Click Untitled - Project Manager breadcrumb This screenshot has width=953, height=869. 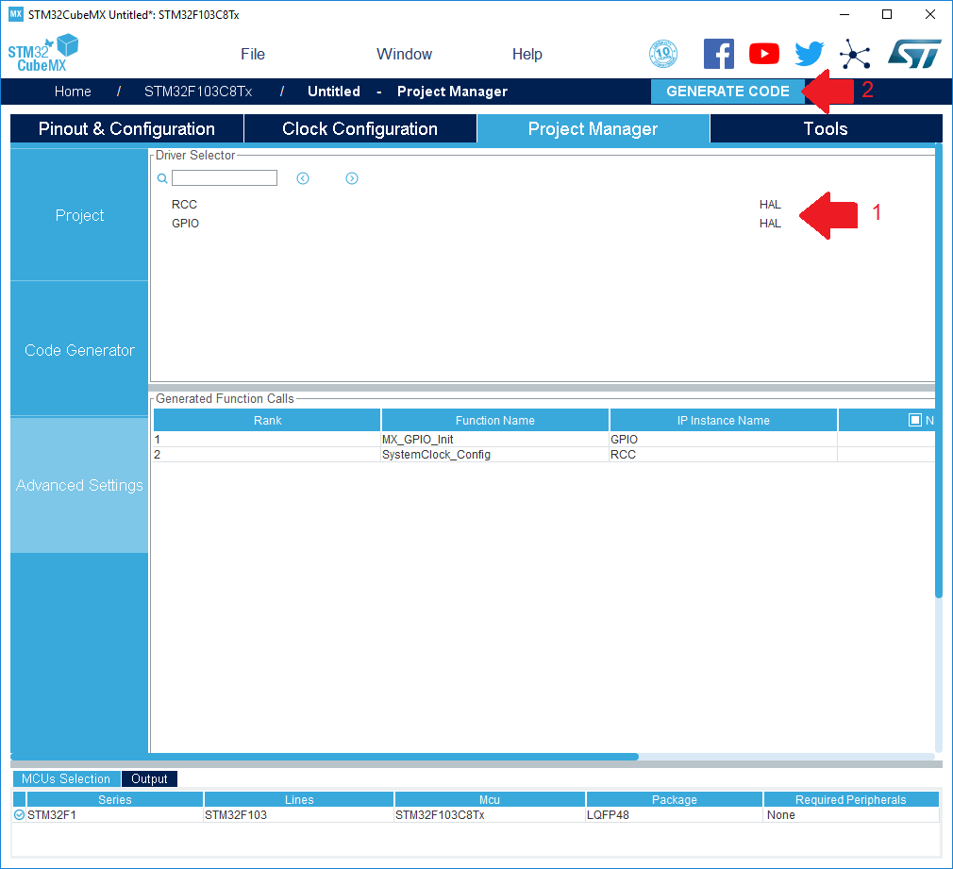pos(408,92)
